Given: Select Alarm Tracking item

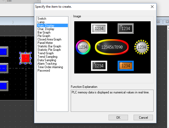Looking at the screenshot, I should 47,64.
